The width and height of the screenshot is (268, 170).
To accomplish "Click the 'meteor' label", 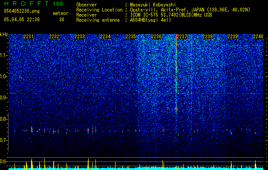I will tap(61, 13).
